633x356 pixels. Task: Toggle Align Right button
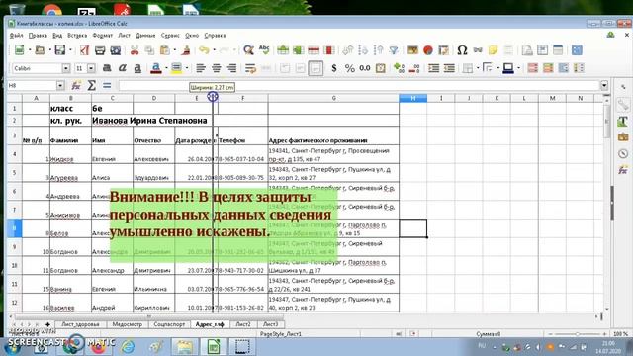pyautogui.click(x=231, y=68)
